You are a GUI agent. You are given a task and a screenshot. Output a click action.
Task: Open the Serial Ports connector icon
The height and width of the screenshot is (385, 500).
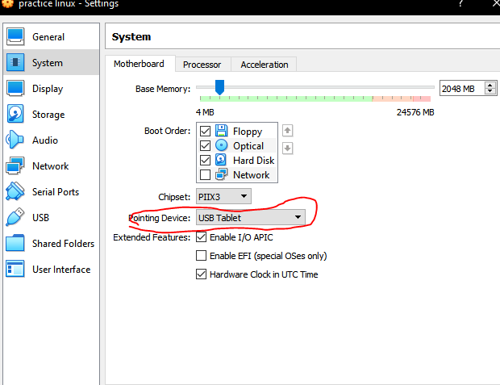click(x=15, y=191)
